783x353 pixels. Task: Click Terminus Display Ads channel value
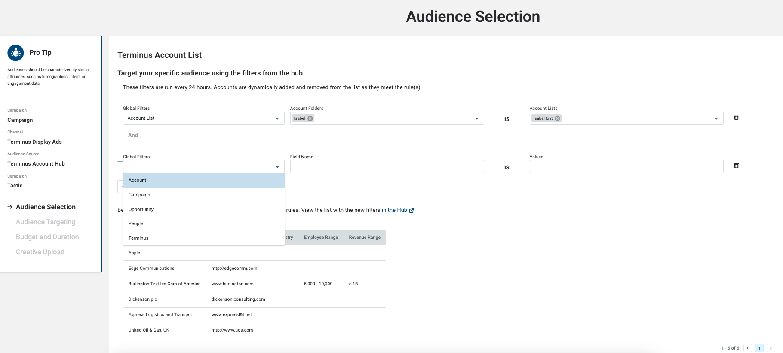pos(34,142)
